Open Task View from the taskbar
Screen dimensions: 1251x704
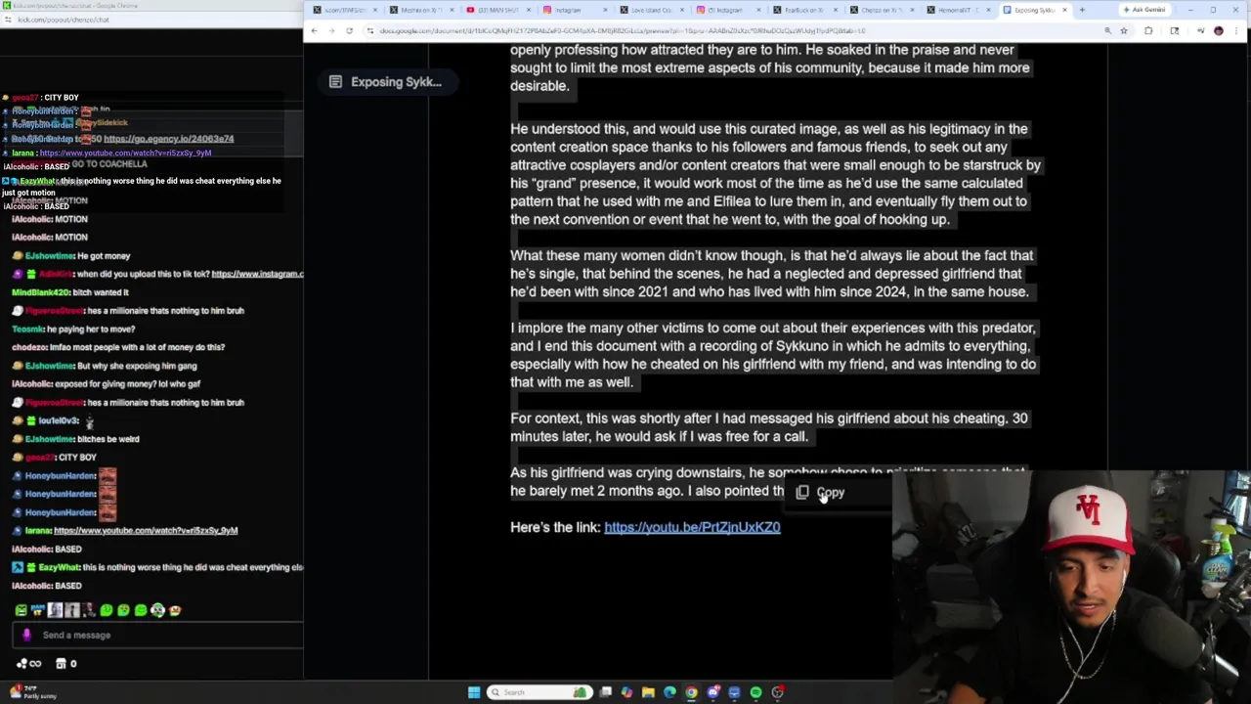click(x=605, y=692)
